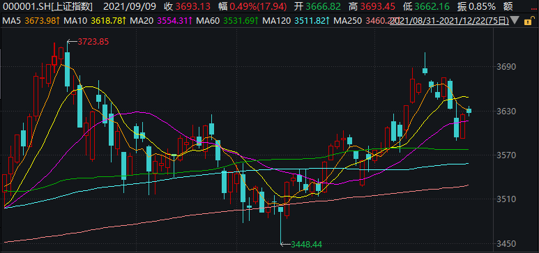Viewport: 539px width, 253px height.
Task: Click the 振 0.85% amplitude value
Action: click(476, 6)
